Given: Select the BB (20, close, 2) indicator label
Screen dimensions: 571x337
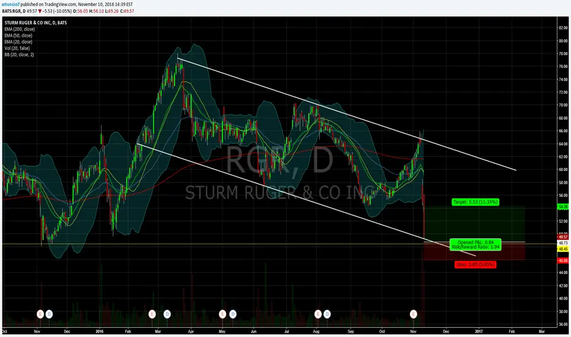Looking at the screenshot, I should pos(19,55).
